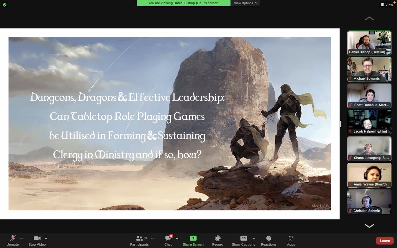Click muted mic icon on Scott Donahue-Mart tile
This screenshot has height=248, width=397.
tap(350, 105)
